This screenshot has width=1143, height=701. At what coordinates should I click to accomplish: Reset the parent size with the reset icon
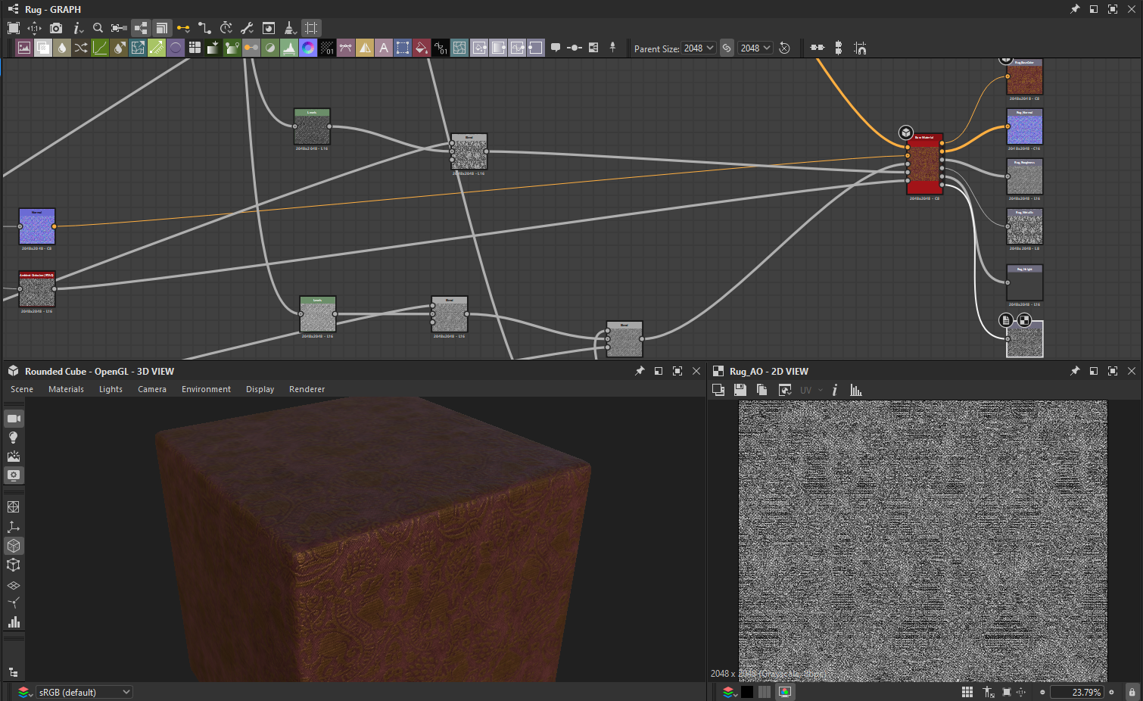785,48
